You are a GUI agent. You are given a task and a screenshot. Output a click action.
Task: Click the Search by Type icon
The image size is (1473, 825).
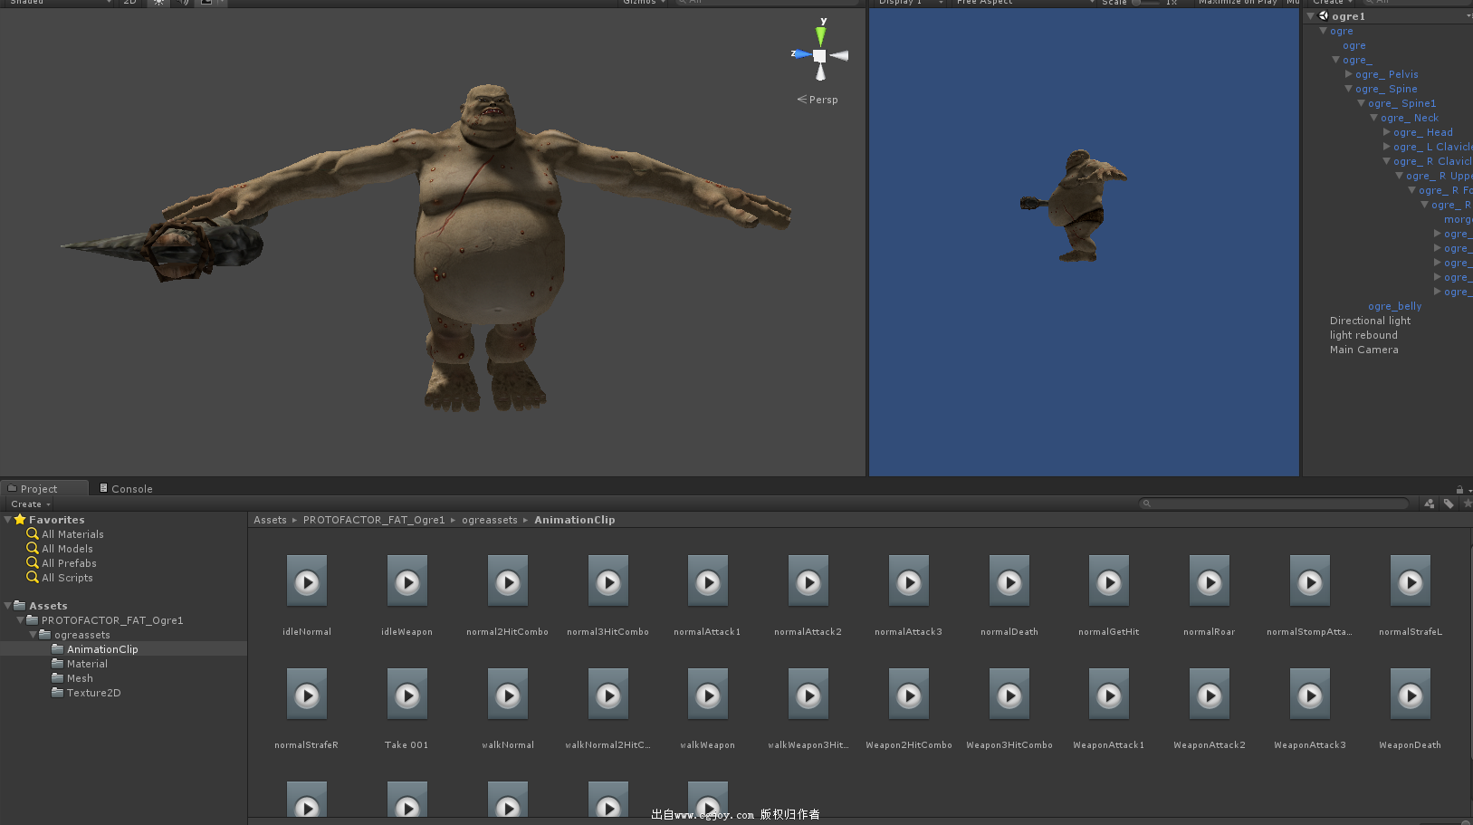pos(1430,504)
